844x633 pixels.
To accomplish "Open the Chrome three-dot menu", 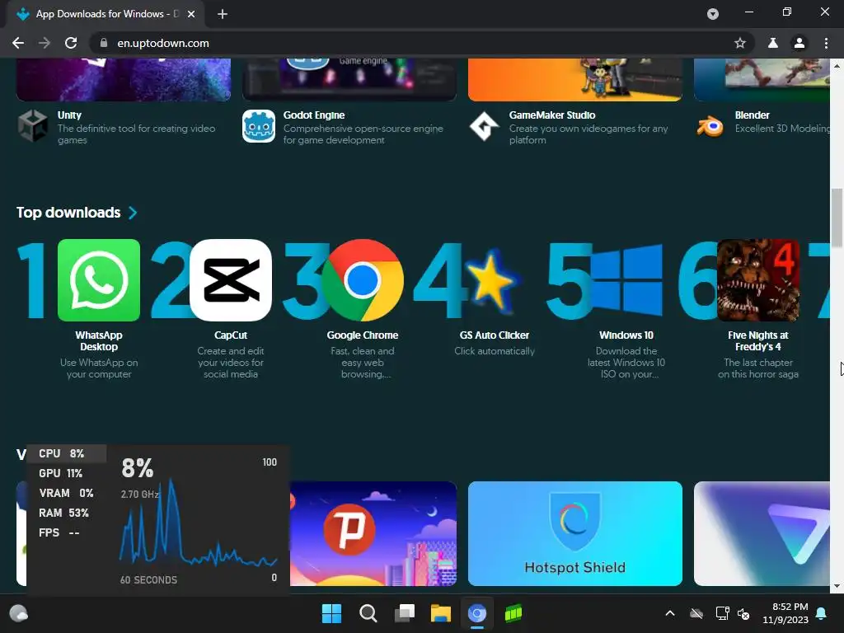I will 826,43.
